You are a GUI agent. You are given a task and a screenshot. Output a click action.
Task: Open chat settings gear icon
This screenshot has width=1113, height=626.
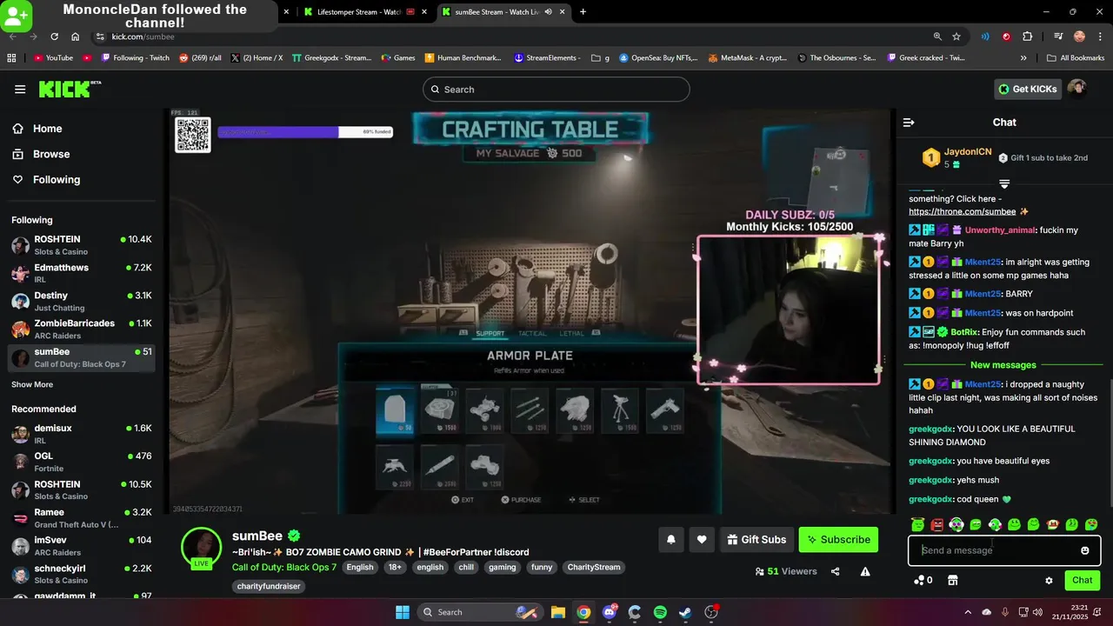[1049, 580]
